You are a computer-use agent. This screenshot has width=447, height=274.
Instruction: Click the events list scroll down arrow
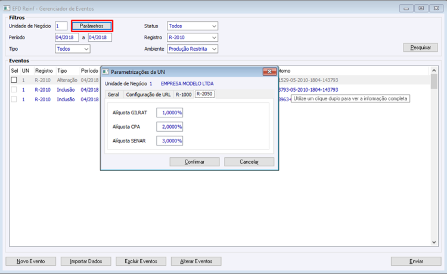click(x=434, y=242)
